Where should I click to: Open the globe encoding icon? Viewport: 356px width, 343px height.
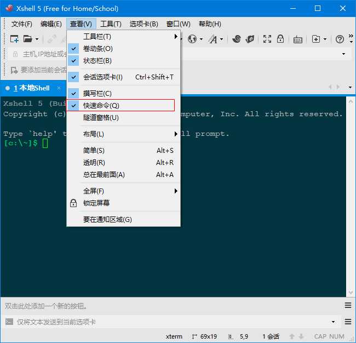pos(192,39)
